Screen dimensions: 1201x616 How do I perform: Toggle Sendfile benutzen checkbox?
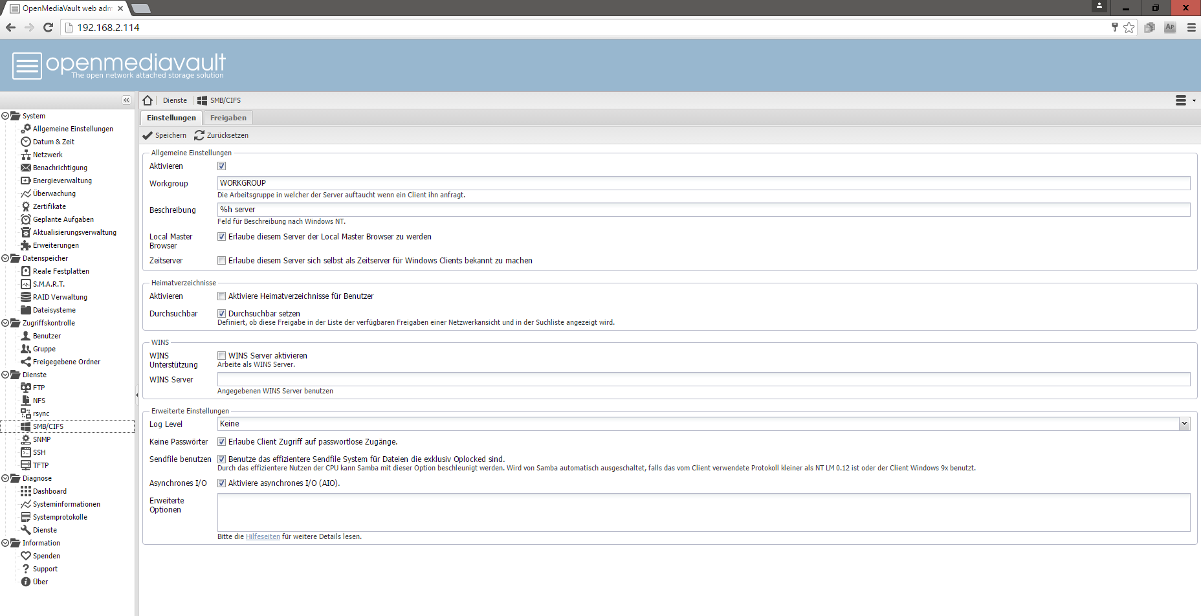[x=221, y=459]
